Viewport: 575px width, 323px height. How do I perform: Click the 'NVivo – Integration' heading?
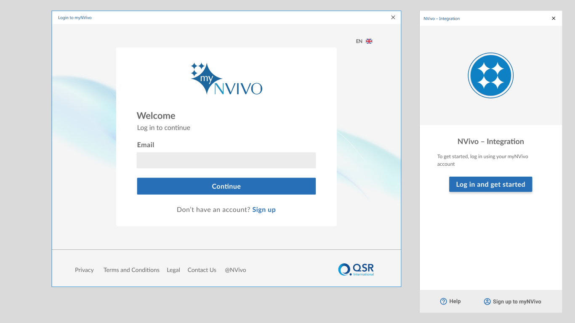click(491, 141)
